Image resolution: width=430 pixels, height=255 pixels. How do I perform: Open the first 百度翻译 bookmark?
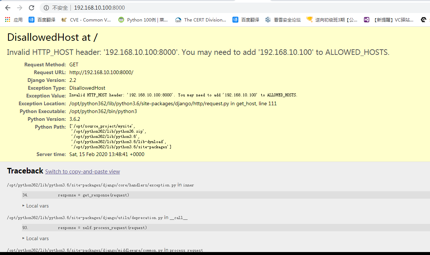42,20
